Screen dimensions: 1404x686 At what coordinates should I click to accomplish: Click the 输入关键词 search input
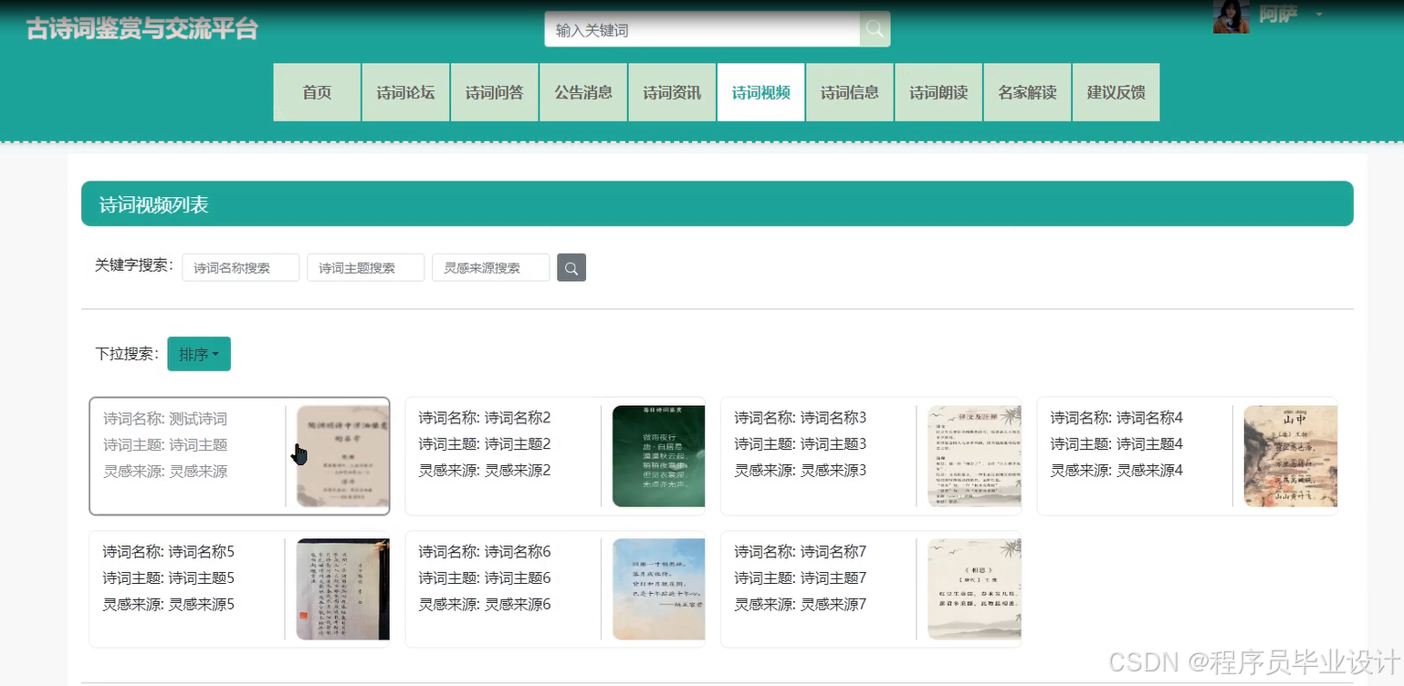pos(703,28)
